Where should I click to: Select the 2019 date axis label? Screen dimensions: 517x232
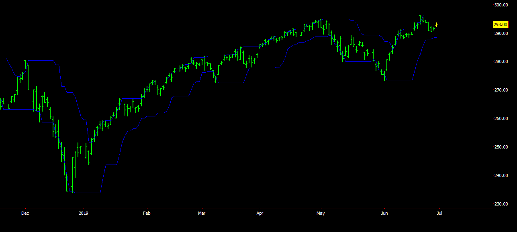(83, 214)
